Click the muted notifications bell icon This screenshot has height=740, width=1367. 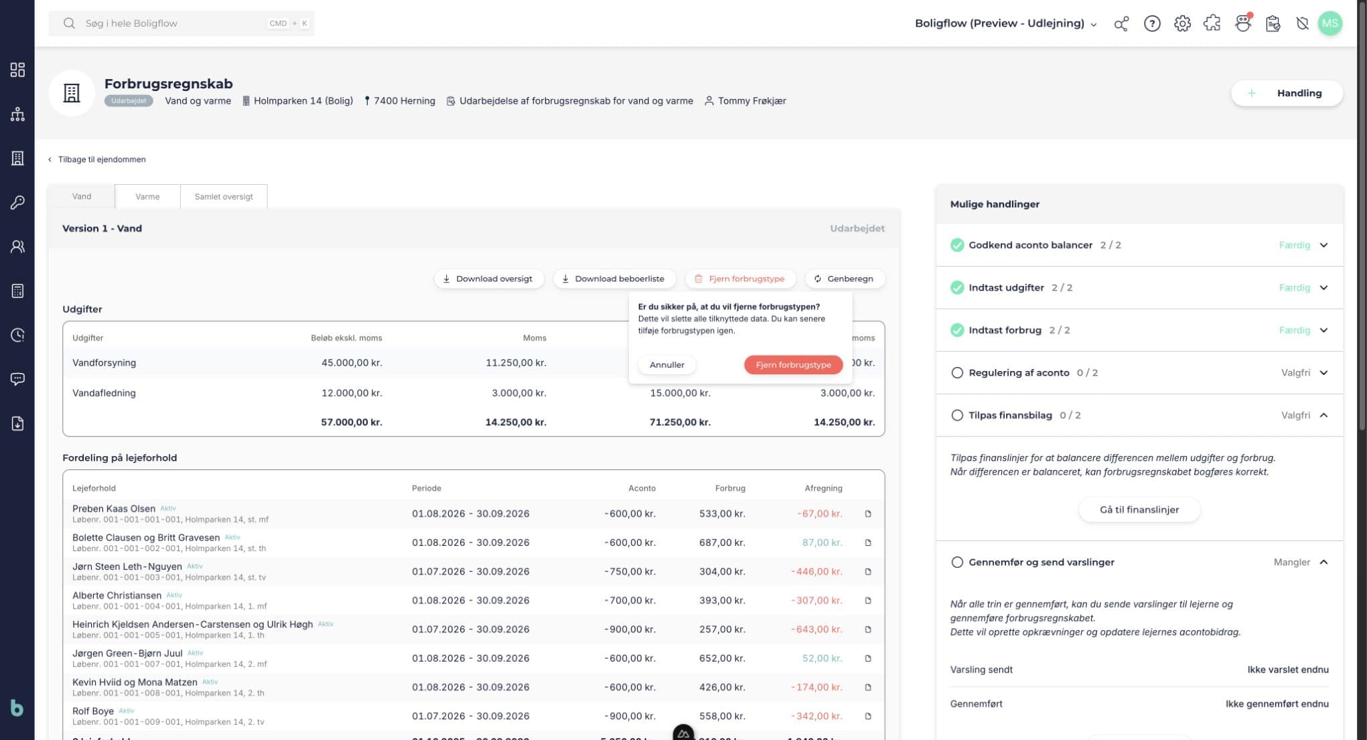[1302, 23]
